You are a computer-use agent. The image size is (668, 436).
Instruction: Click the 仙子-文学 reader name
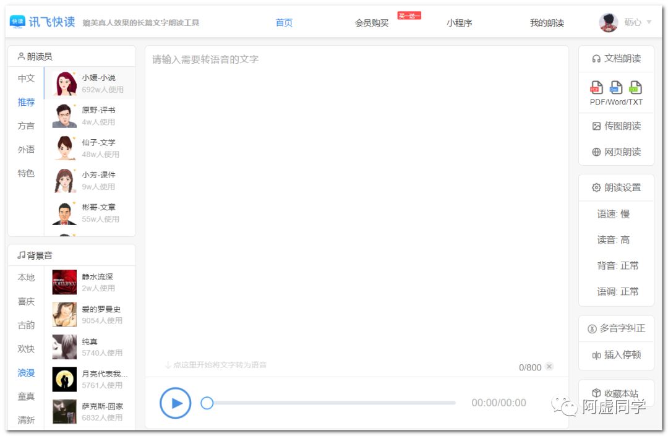(98, 143)
